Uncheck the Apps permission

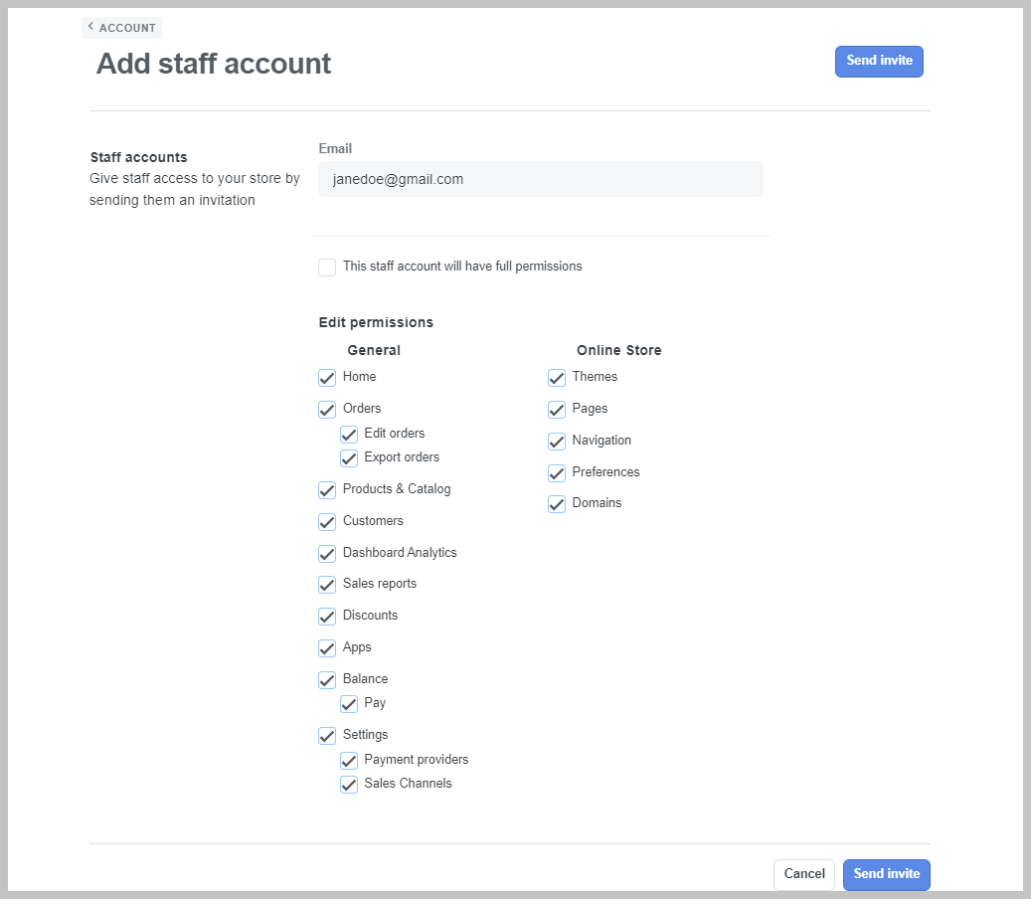(327, 647)
